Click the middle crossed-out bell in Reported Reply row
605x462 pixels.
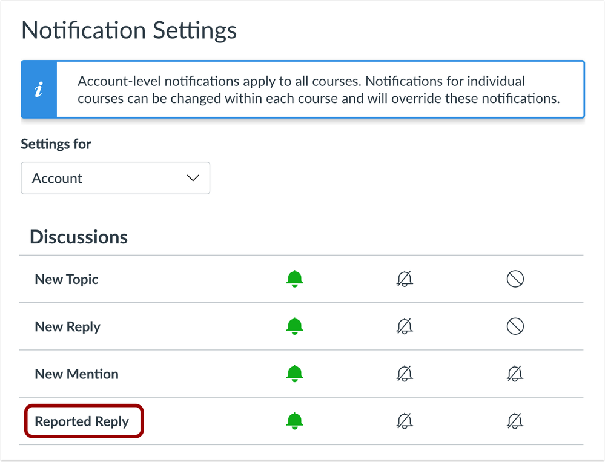405,421
